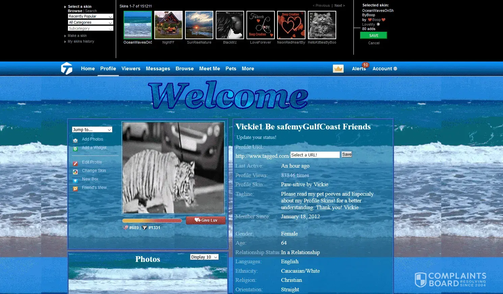503x294 pixels.
Task: Select the BlackMz skin thumbnail
Action: pyautogui.click(x=230, y=25)
